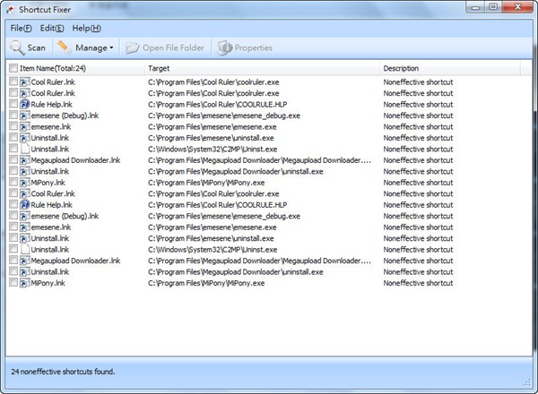Expand the Manage dropdown arrow
Image resolution: width=538 pixels, height=394 pixels.
[x=111, y=47]
